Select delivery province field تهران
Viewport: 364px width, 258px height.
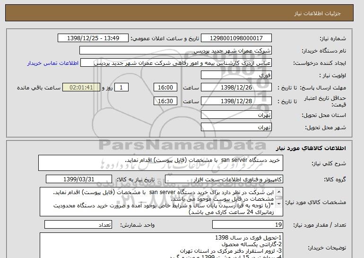(236, 115)
